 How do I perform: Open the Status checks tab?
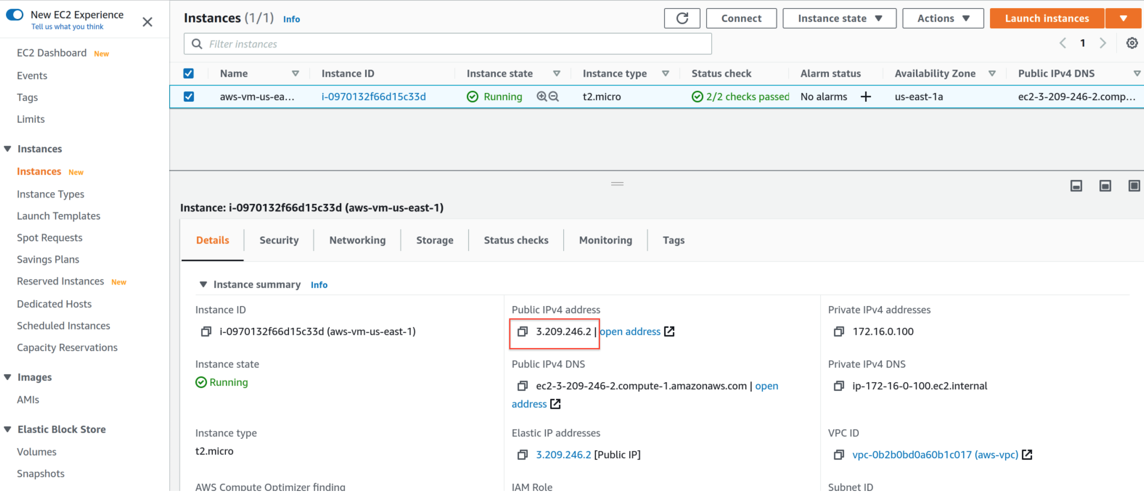click(x=516, y=240)
